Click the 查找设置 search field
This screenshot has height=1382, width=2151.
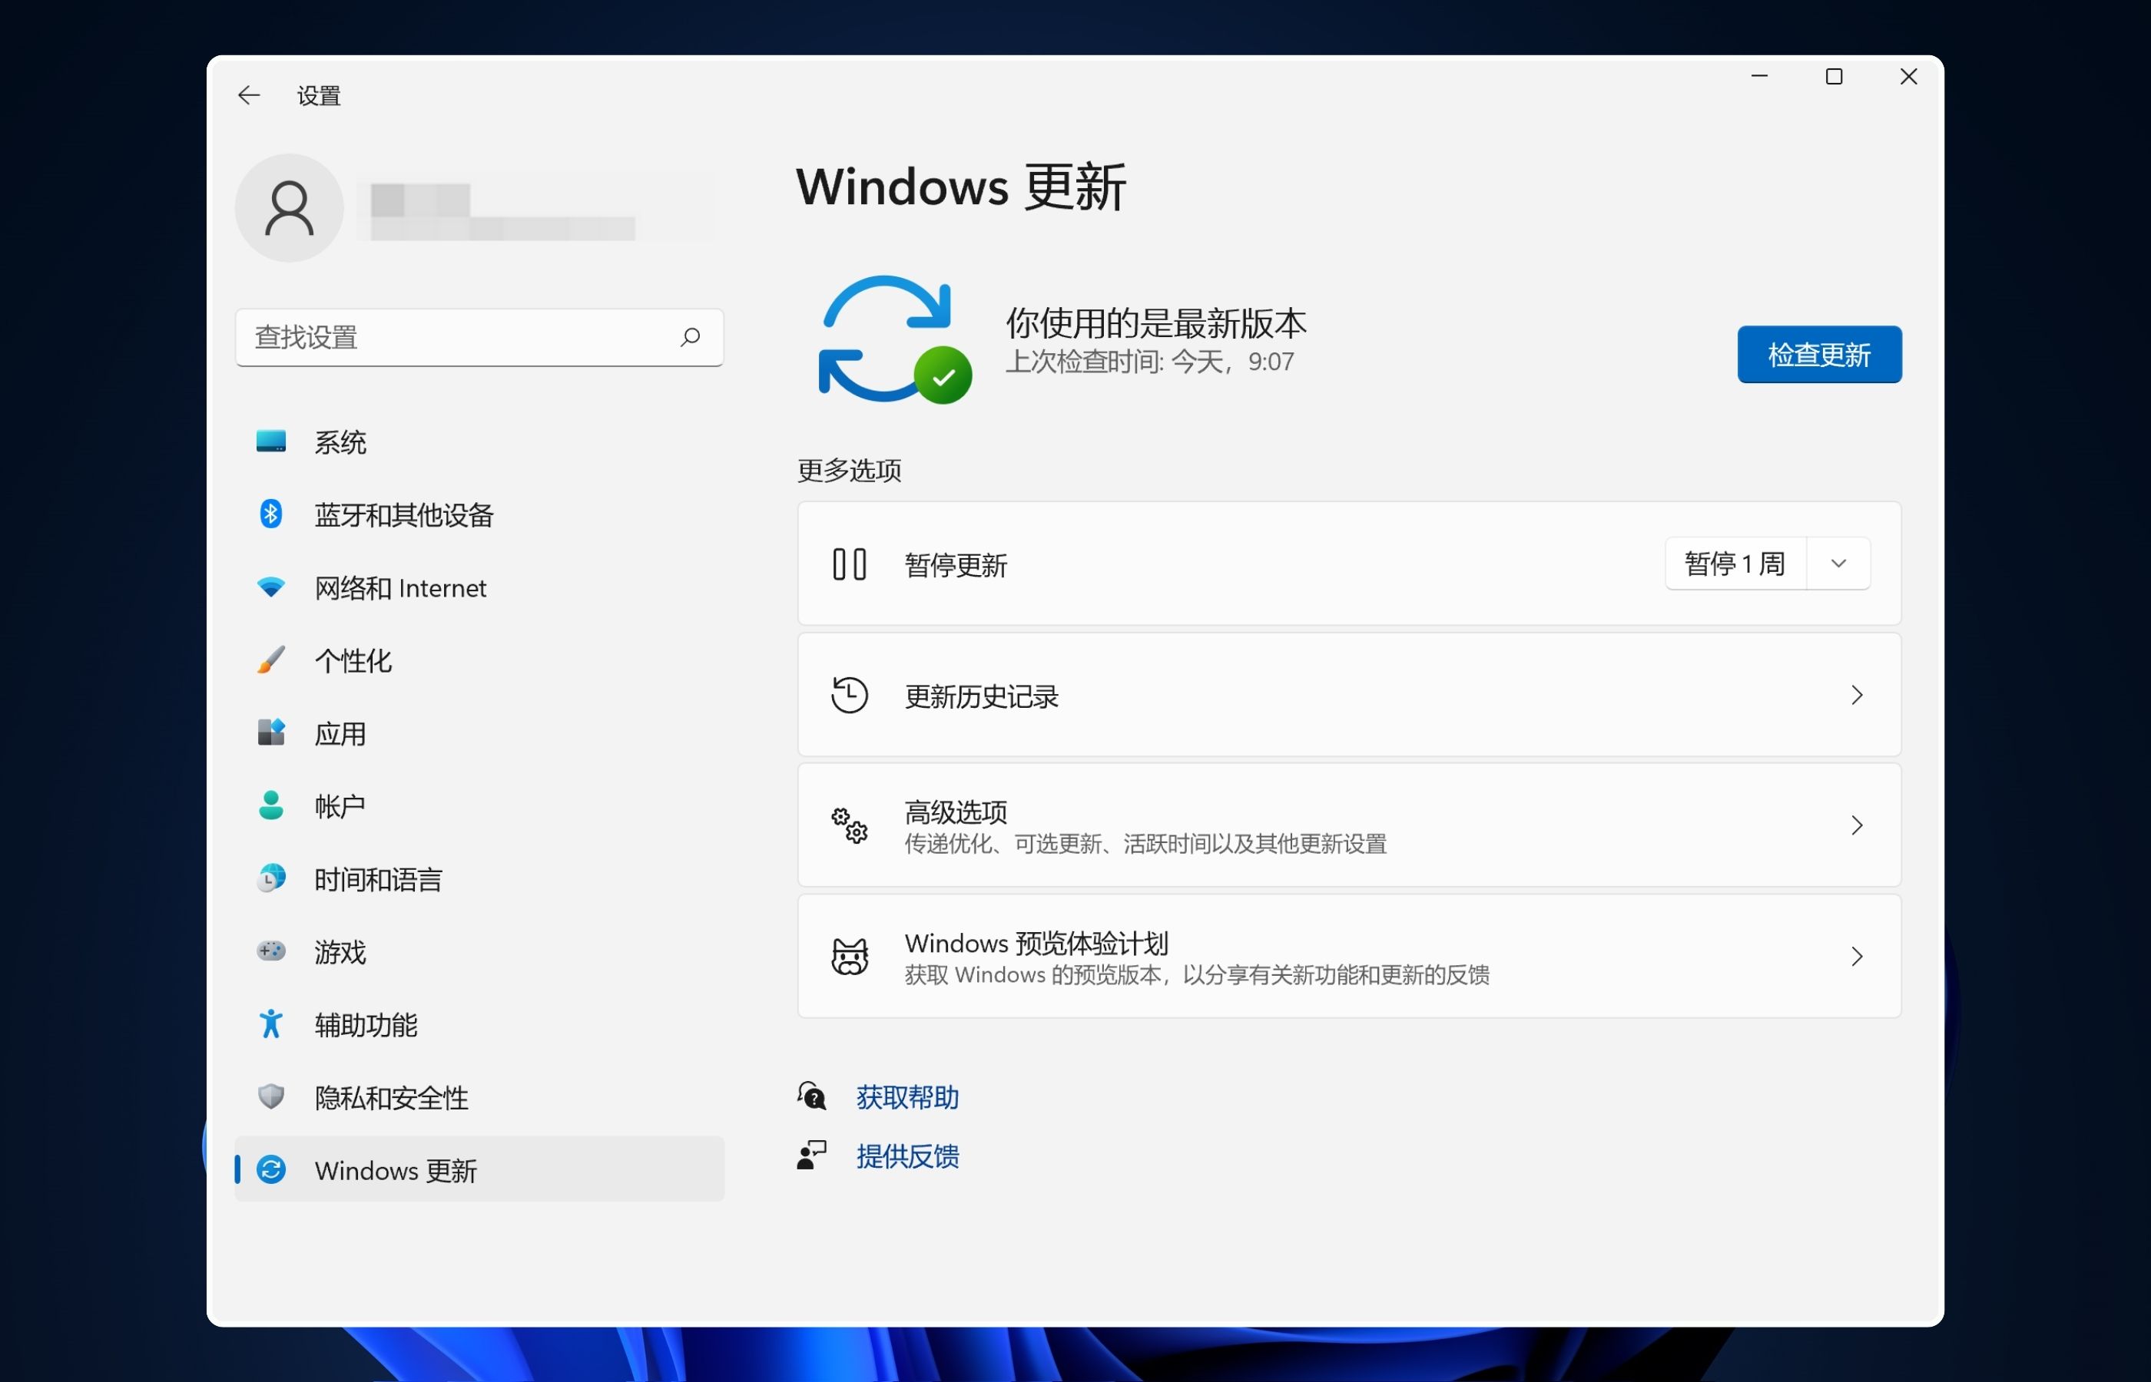[479, 337]
